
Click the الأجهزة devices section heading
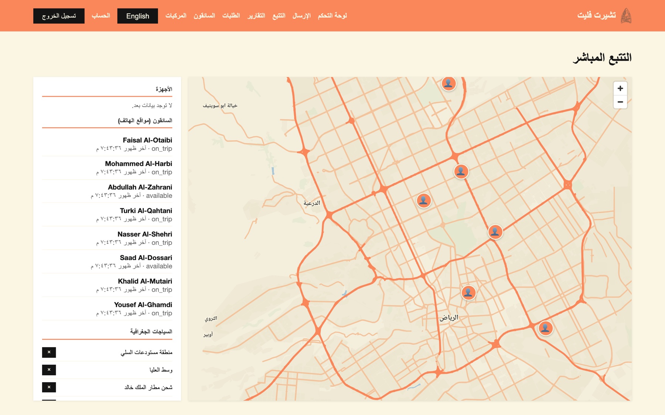(164, 89)
